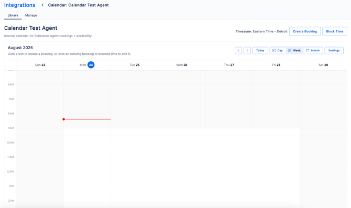Switch calendar to Month view

[x=313, y=51]
